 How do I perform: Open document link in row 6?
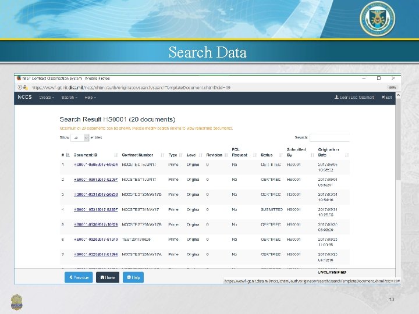point(95,240)
